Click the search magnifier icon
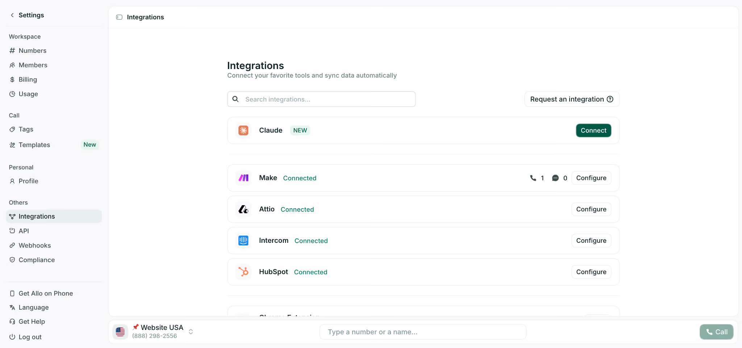The width and height of the screenshot is (742, 348). (x=235, y=99)
